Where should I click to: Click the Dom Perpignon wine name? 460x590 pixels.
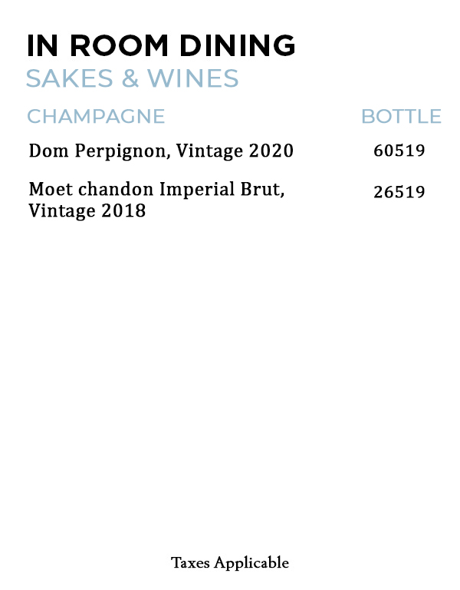click(x=99, y=151)
